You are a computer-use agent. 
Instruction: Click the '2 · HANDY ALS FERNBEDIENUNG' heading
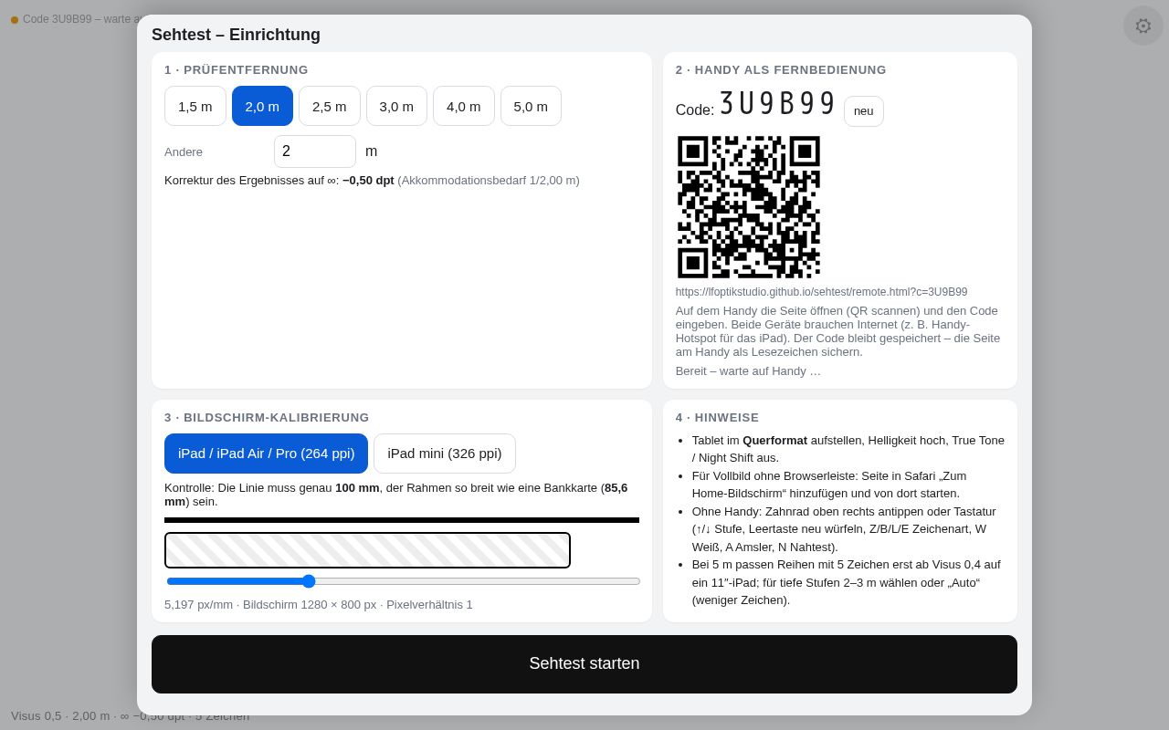click(781, 70)
